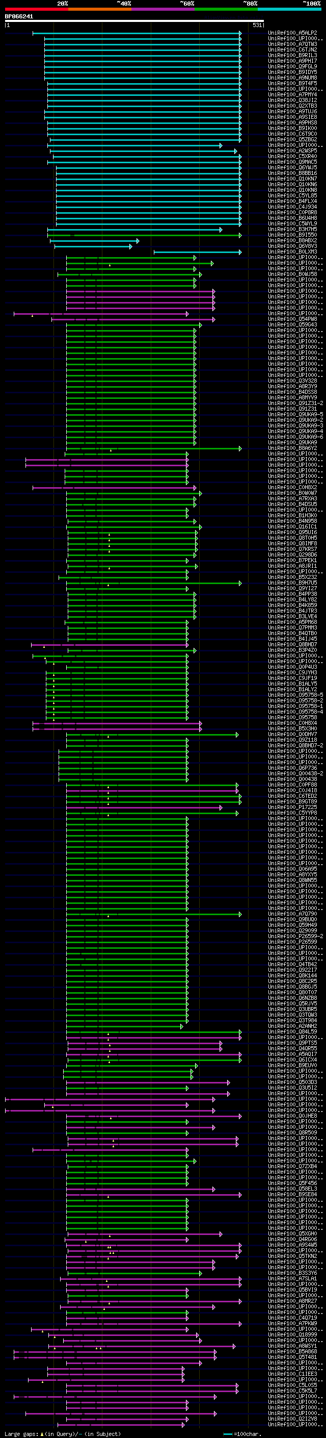Click the white query sequence bar

(x=134, y=21)
